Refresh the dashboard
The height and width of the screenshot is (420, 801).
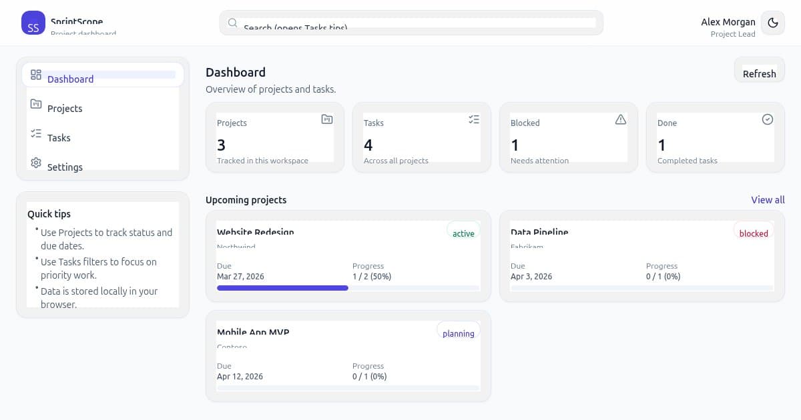[760, 70]
